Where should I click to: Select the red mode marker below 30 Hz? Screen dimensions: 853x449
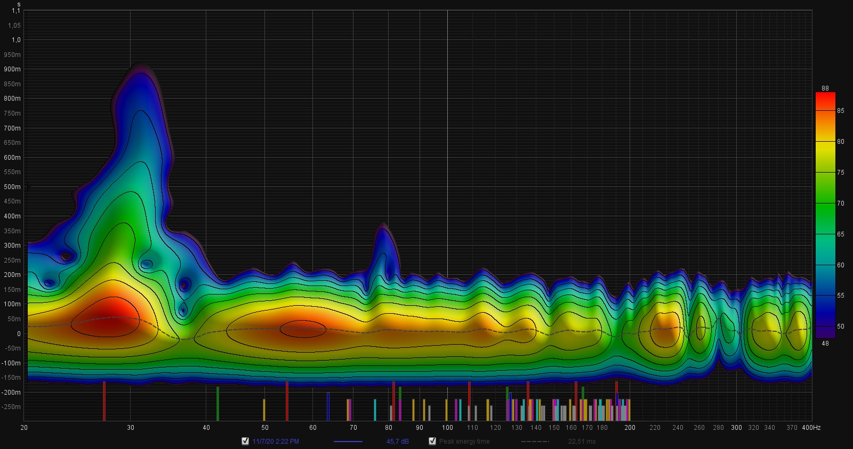point(104,401)
